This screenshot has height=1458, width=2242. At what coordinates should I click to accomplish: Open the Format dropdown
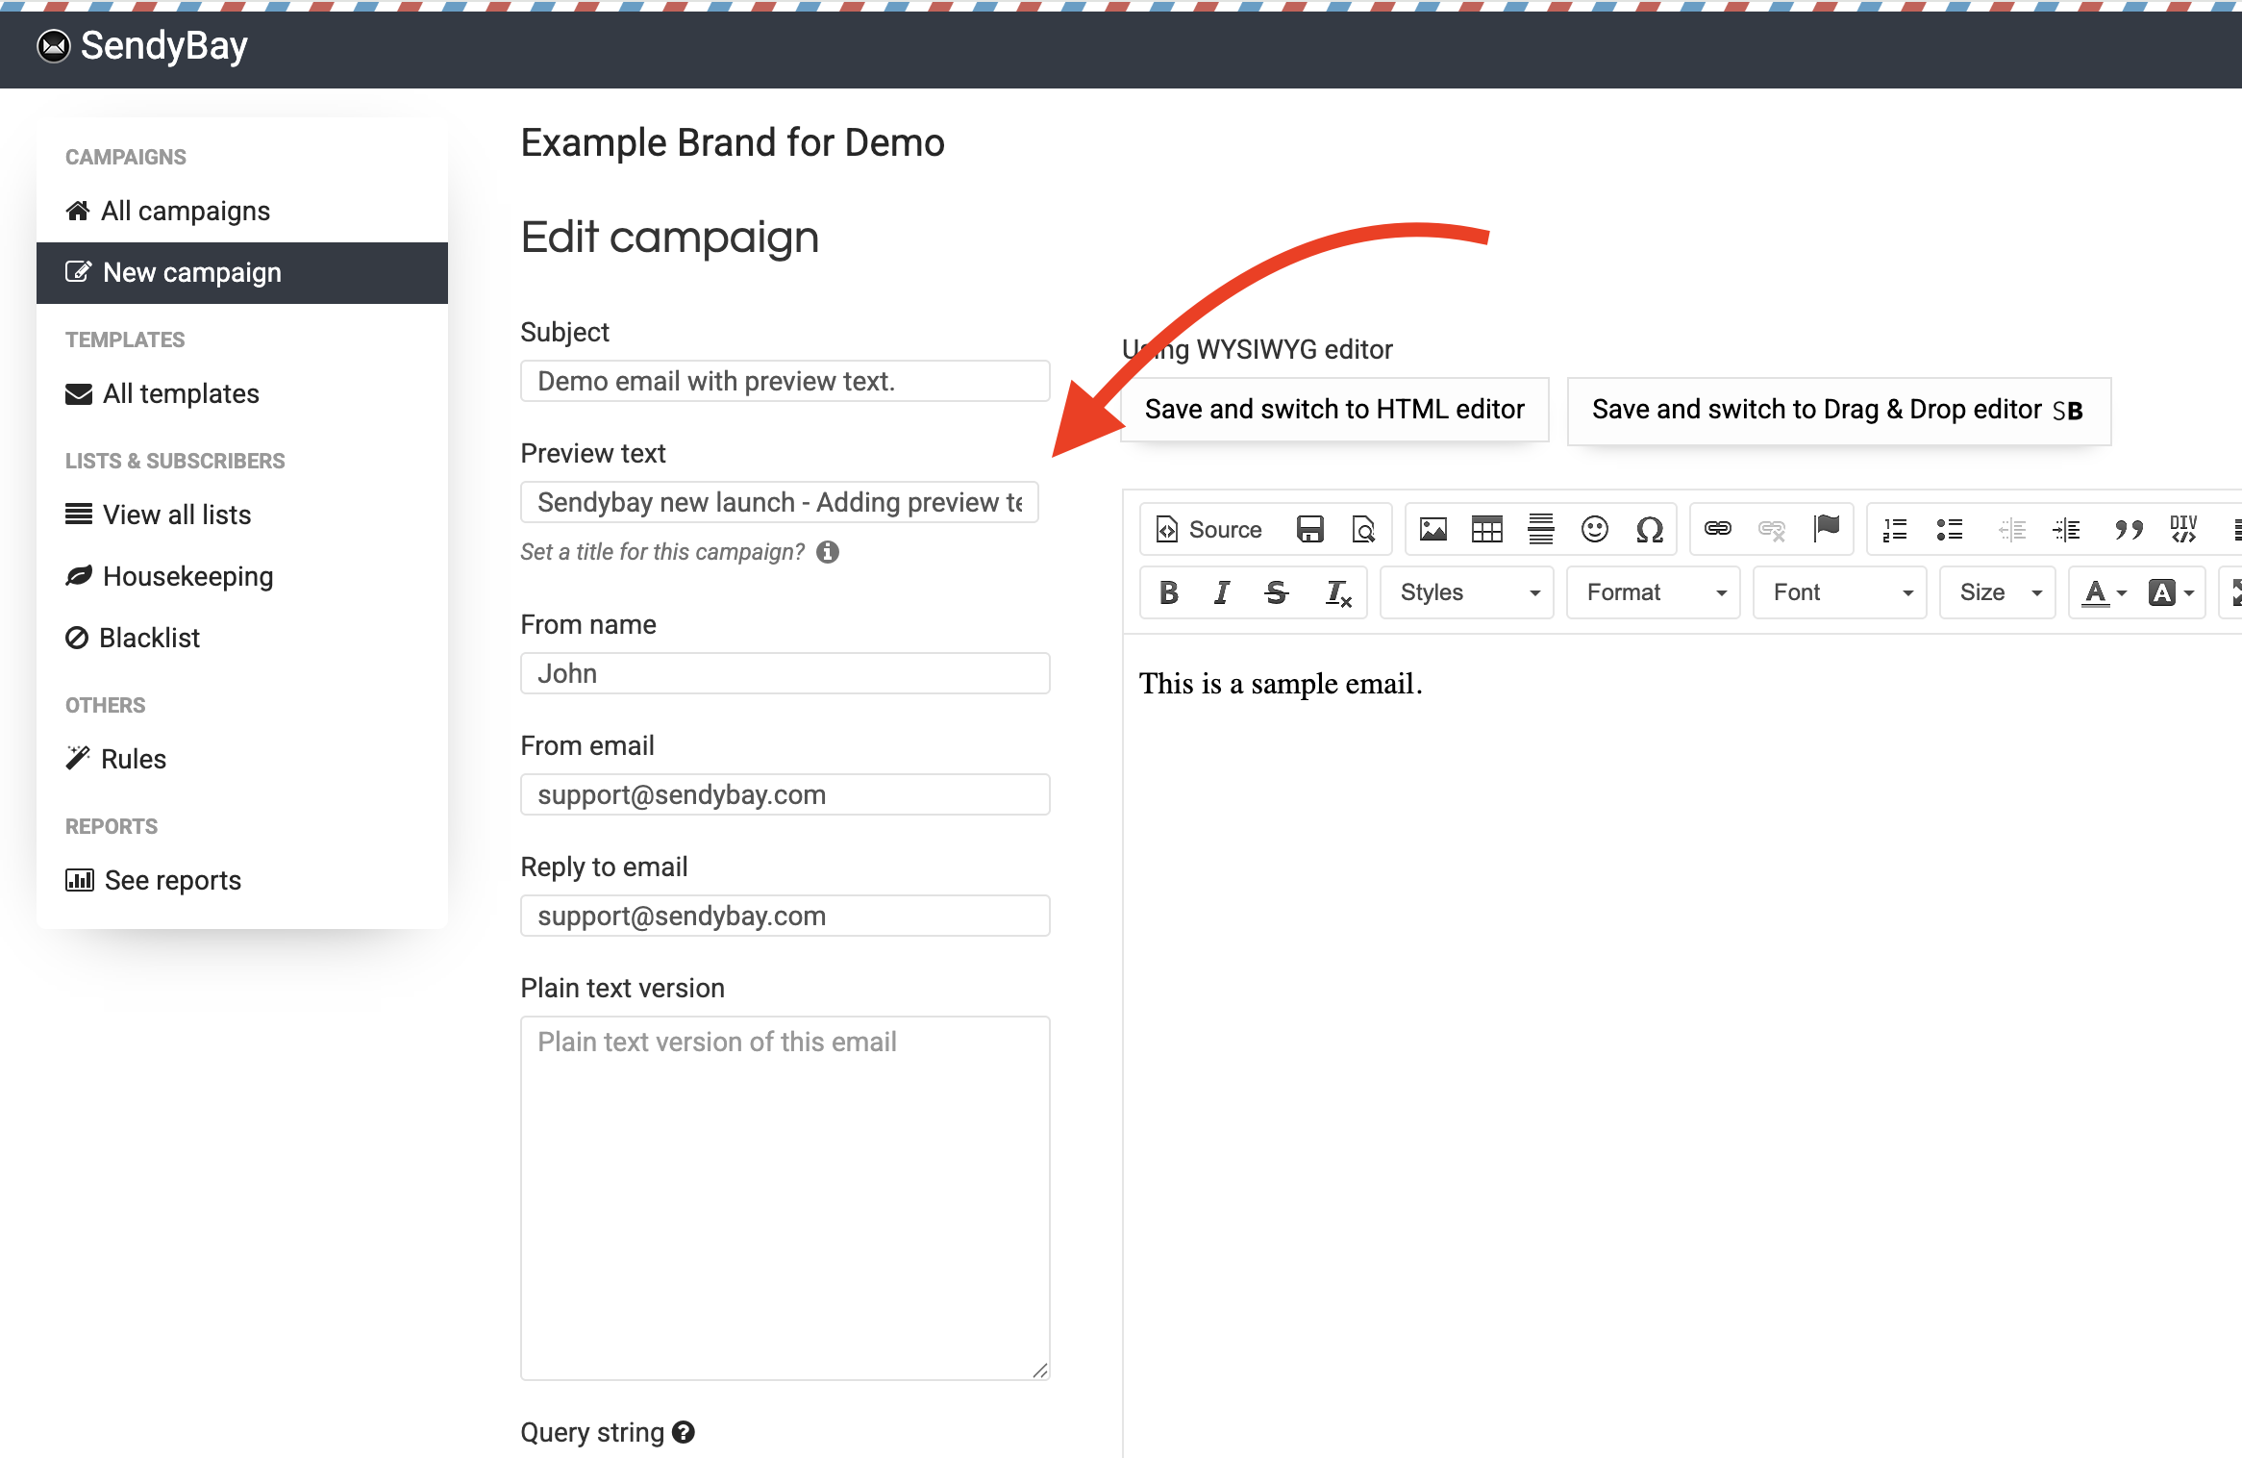click(x=1654, y=592)
